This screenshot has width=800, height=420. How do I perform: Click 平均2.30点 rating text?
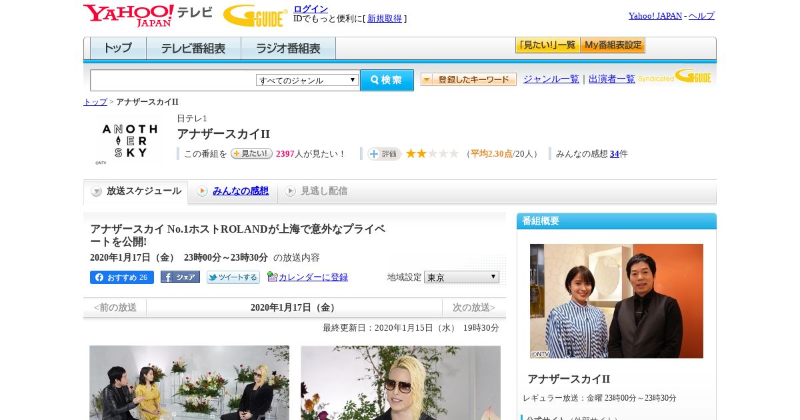pos(491,154)
